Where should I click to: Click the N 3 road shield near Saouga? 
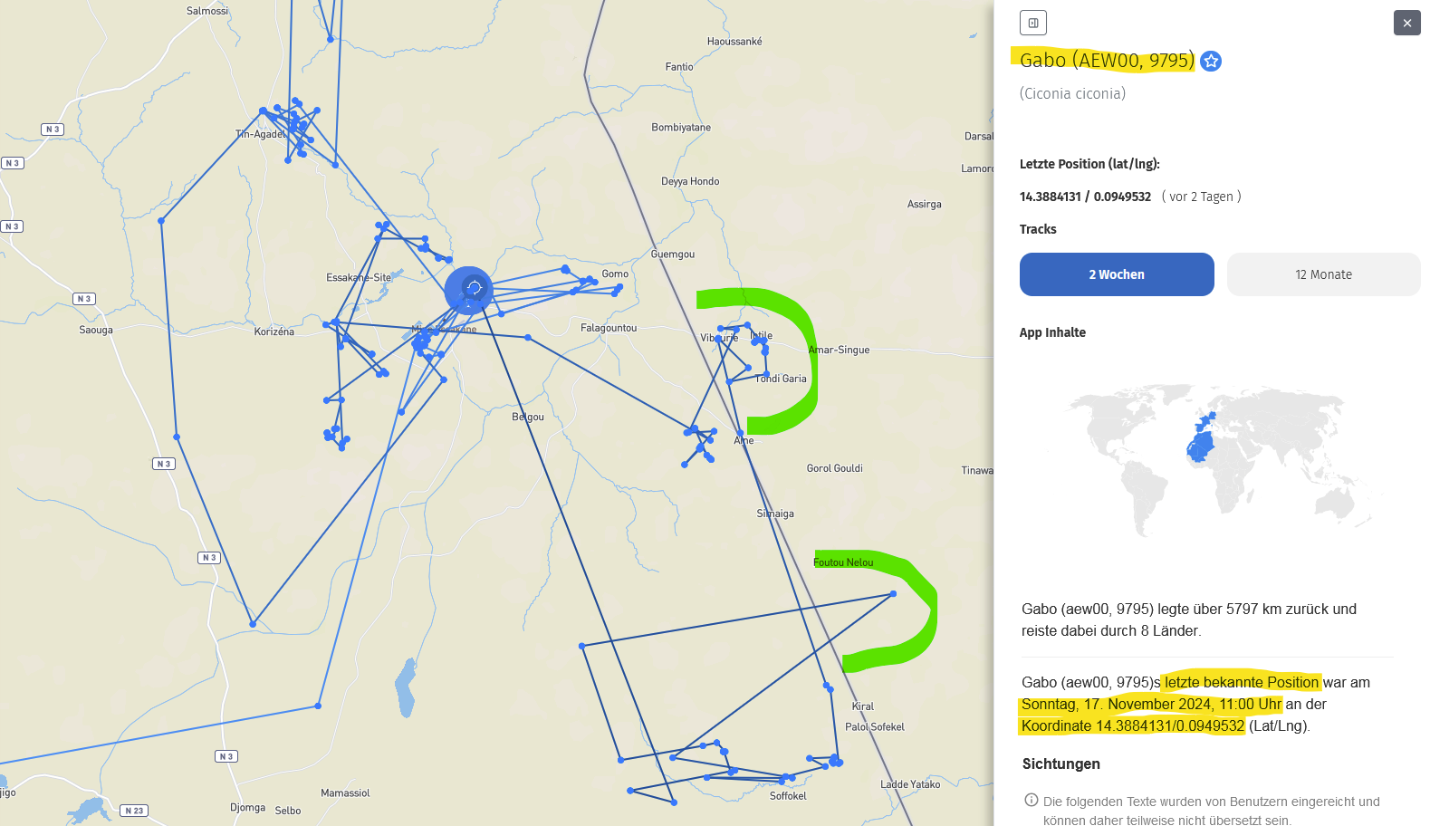coord(84,299)
